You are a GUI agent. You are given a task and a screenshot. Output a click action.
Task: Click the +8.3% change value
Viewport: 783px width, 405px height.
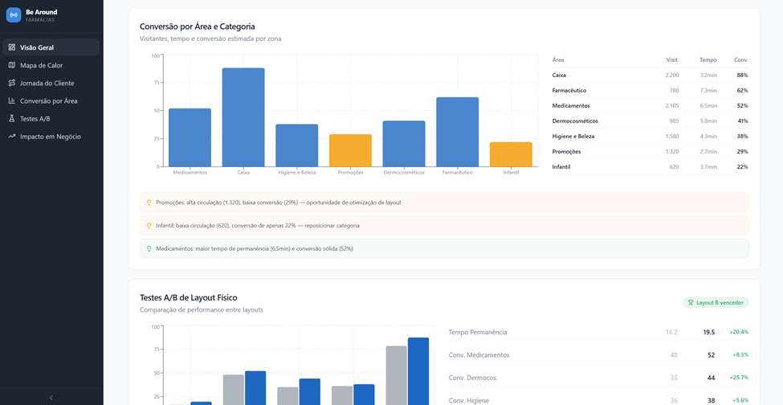point(740,355)
